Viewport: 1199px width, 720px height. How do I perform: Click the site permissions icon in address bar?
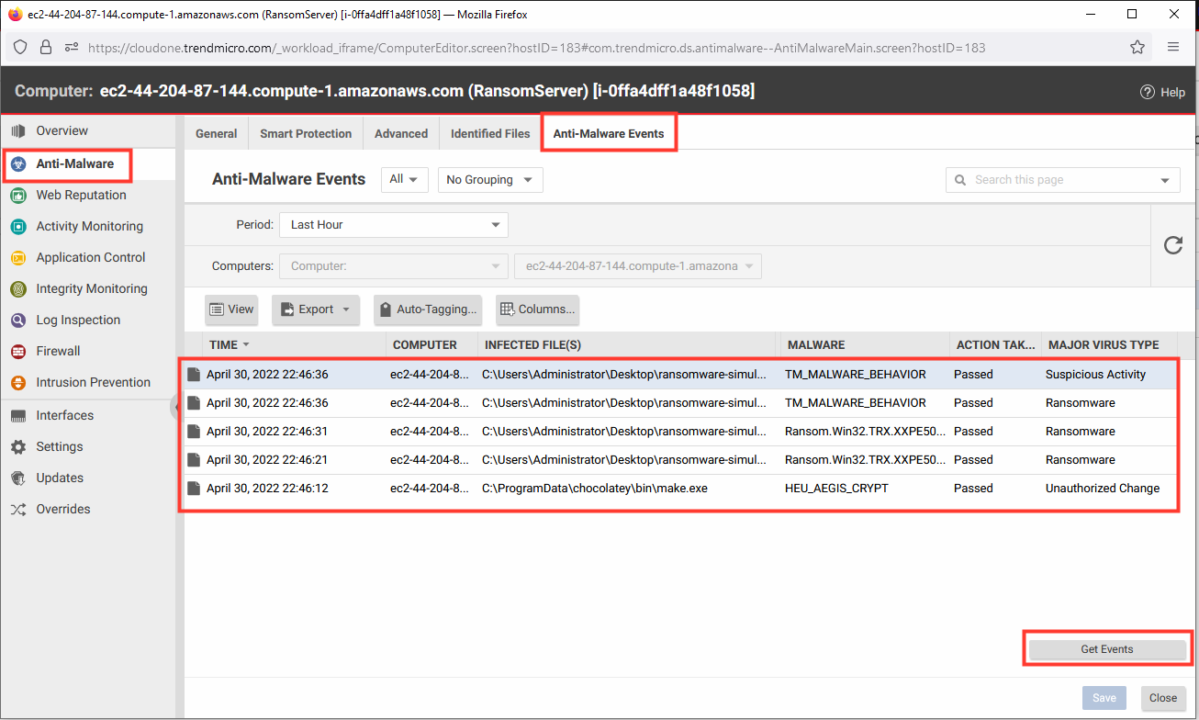click(x=72, y=48)
